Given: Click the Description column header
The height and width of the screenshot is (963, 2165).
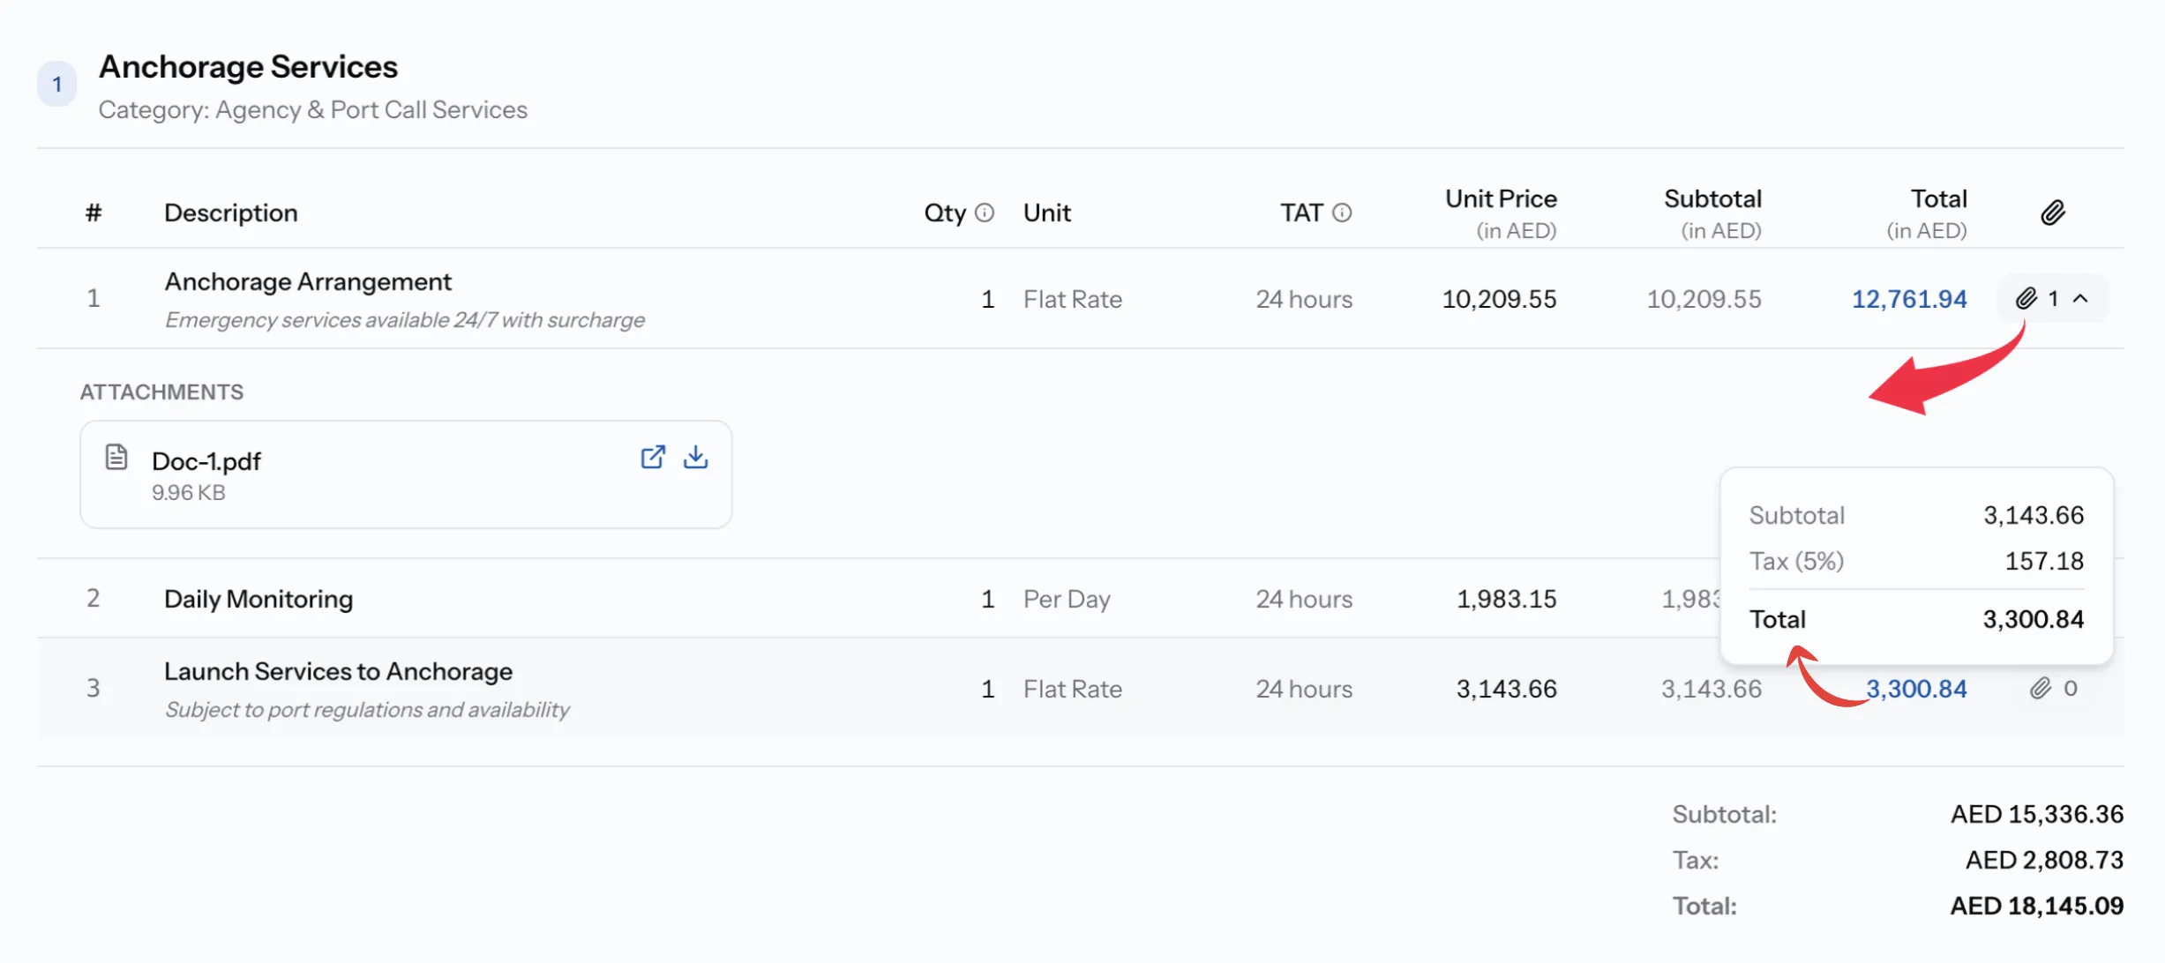Looking at the screenshot, I should [x=231, y=213].
